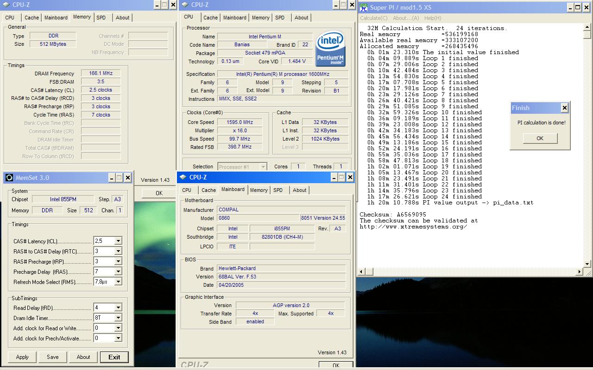Click the Code Name field Banias

242,45
